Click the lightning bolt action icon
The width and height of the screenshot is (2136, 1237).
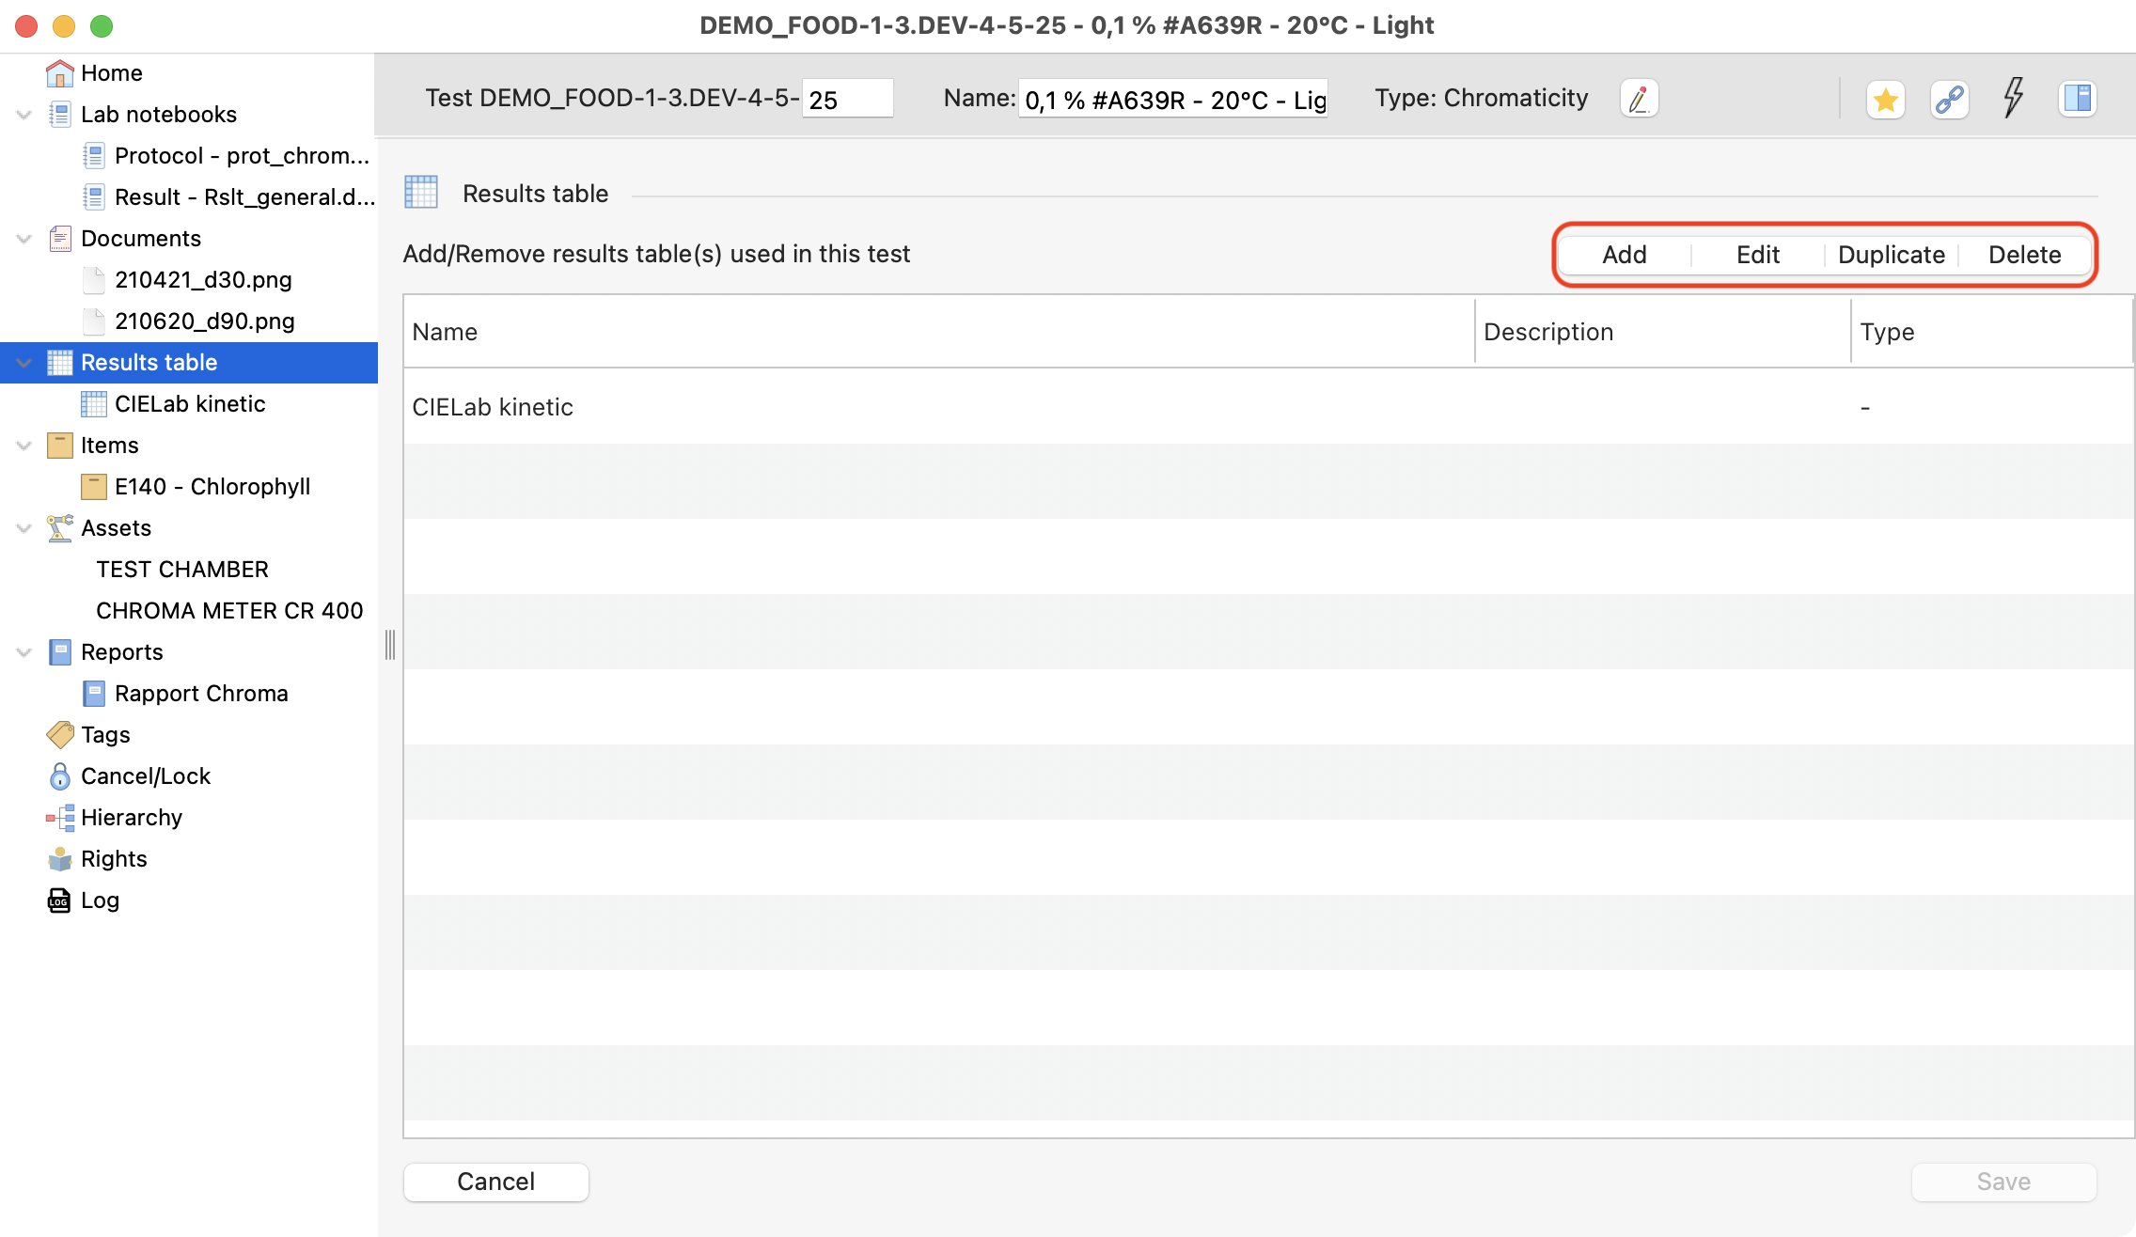coord(2013,98)
